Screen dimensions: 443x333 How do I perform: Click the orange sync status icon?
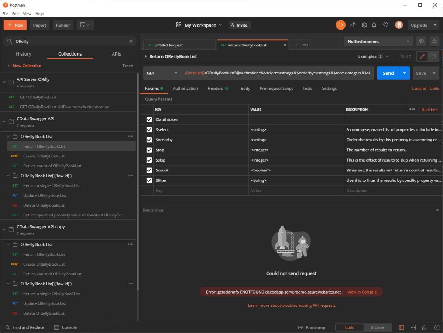click(340, 25)
